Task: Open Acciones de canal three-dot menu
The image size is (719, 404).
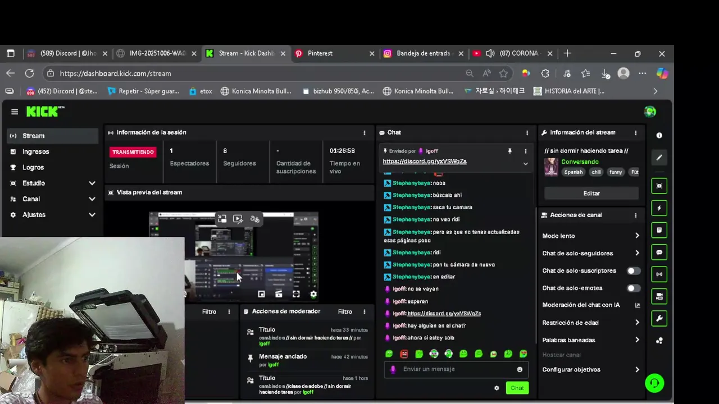Action: click(x=635, y=215)
